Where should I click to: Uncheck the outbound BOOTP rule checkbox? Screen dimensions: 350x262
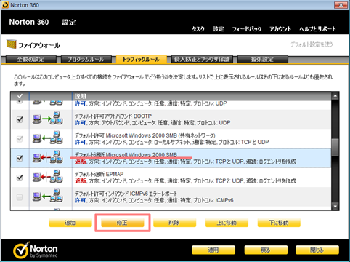(x=20, y=119)
